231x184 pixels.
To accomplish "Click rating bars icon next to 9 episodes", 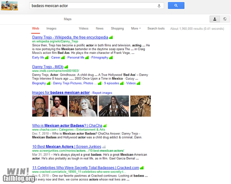I will [122, 83].
